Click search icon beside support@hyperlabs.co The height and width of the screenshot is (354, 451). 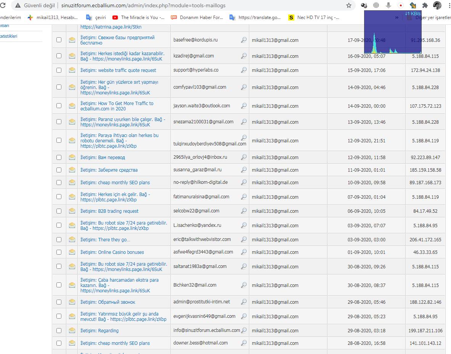[244, 70]
